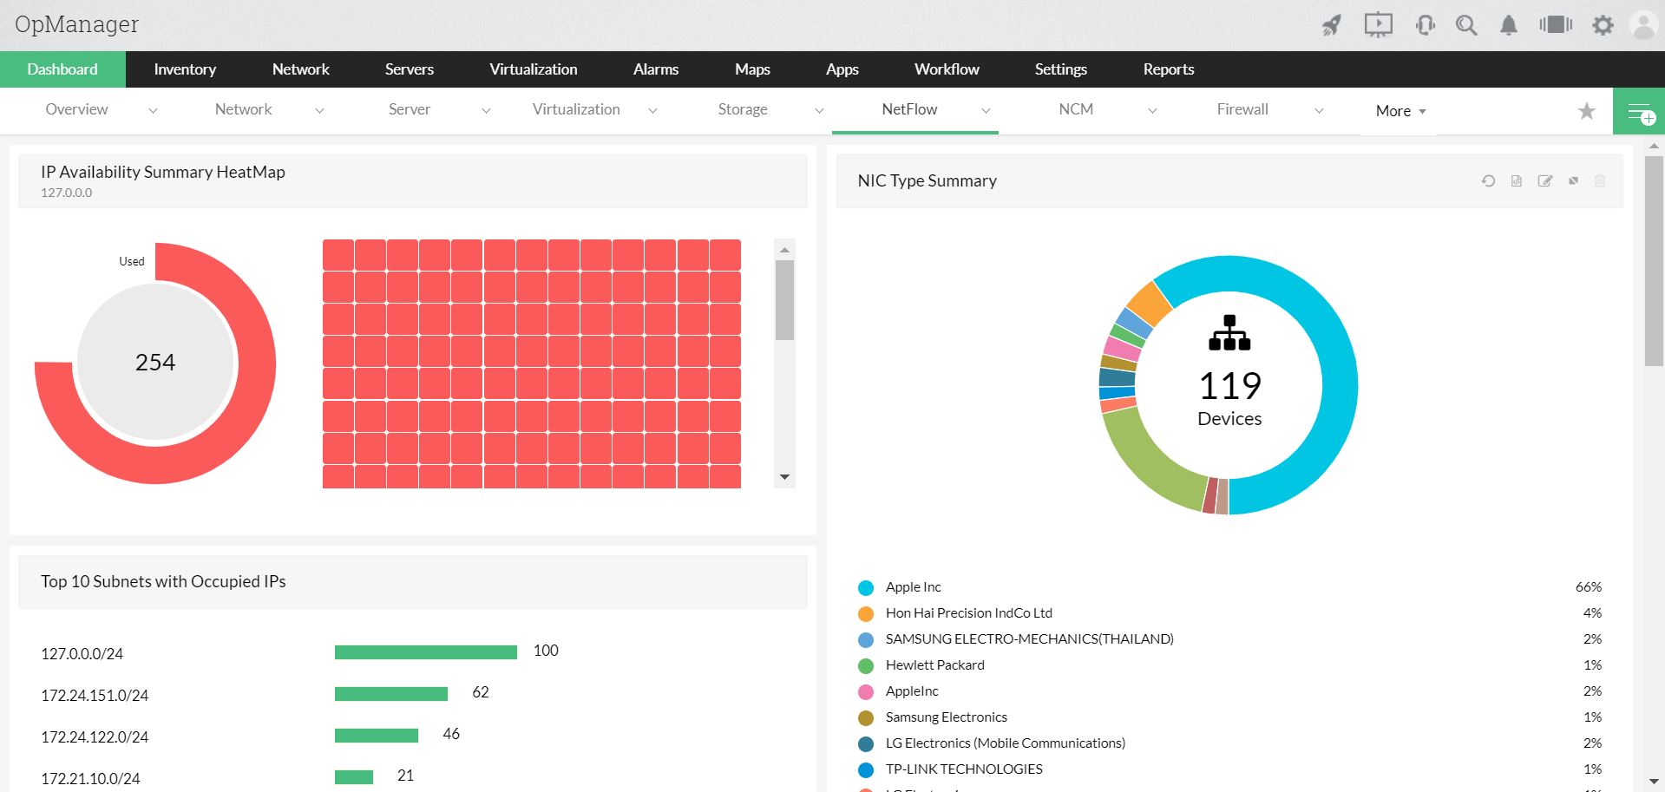Screen dimensions: 1665x792
Task: Expand the NCM tab chevron
Action: coord(1152,110)
